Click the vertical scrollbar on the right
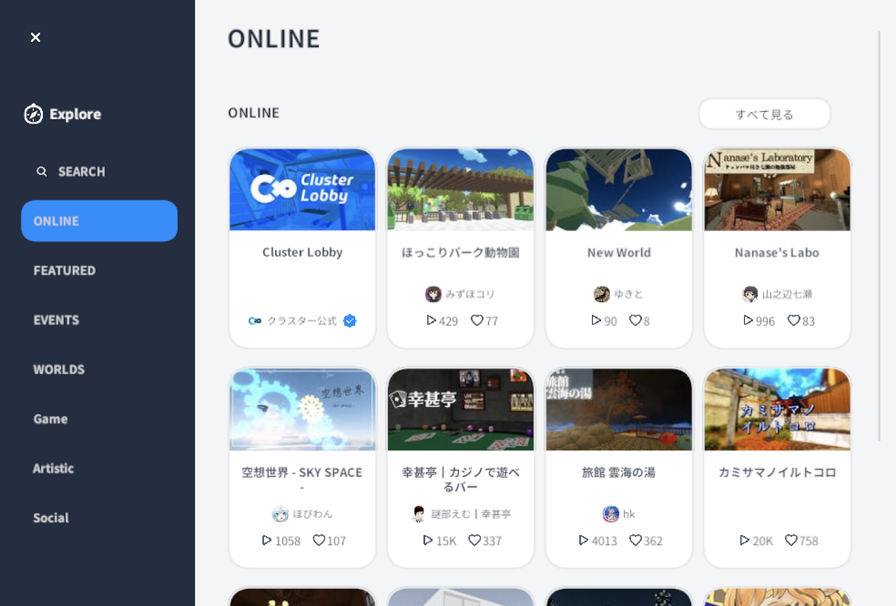 (x=879, y=236)
